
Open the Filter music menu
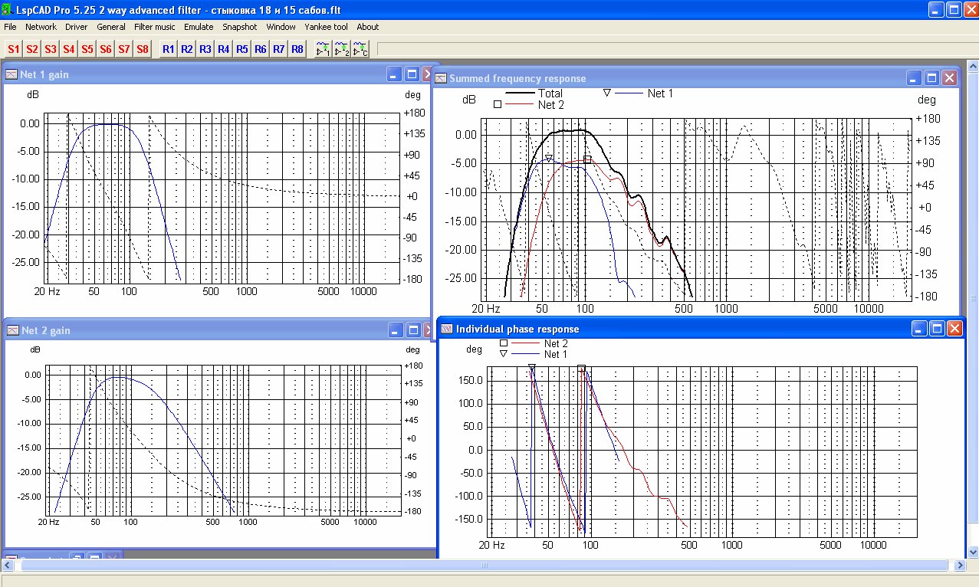coord(154,27)
